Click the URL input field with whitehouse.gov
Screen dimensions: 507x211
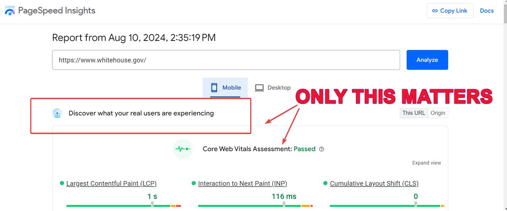[226, 60]
